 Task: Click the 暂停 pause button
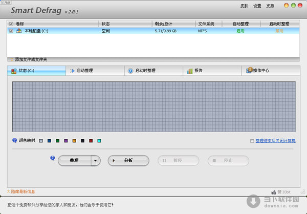179,161
